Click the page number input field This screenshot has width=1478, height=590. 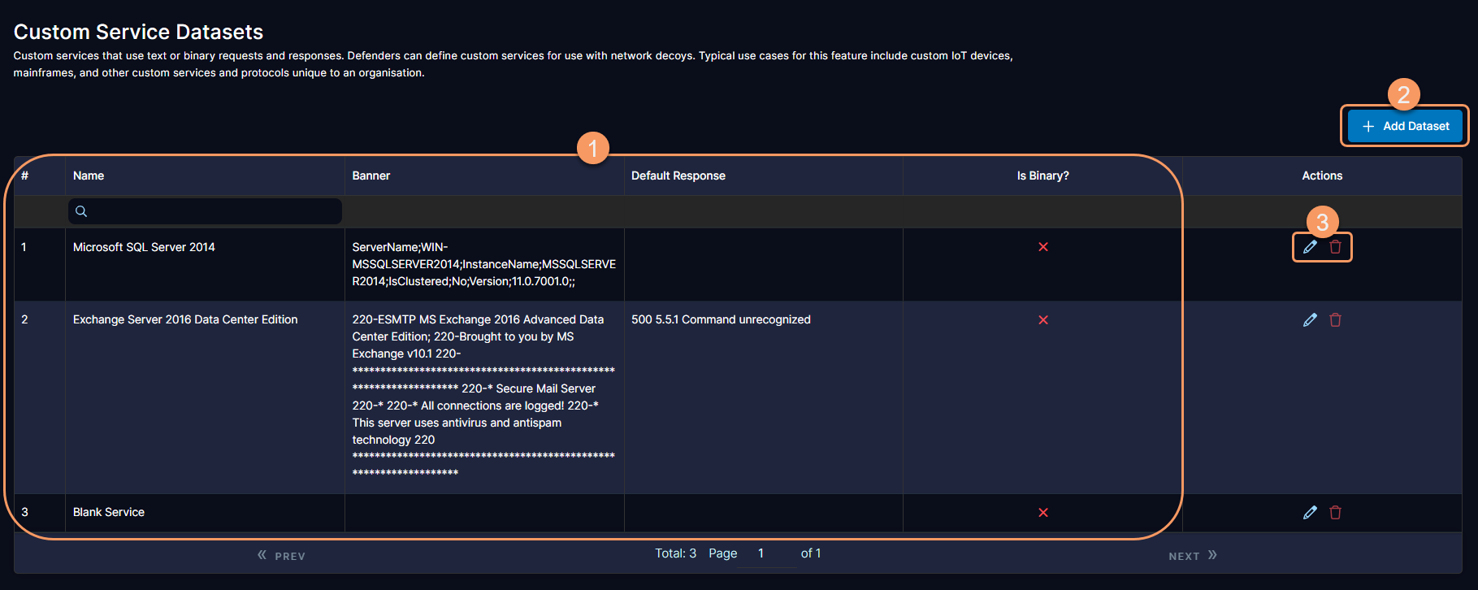[x=765, y=553]
